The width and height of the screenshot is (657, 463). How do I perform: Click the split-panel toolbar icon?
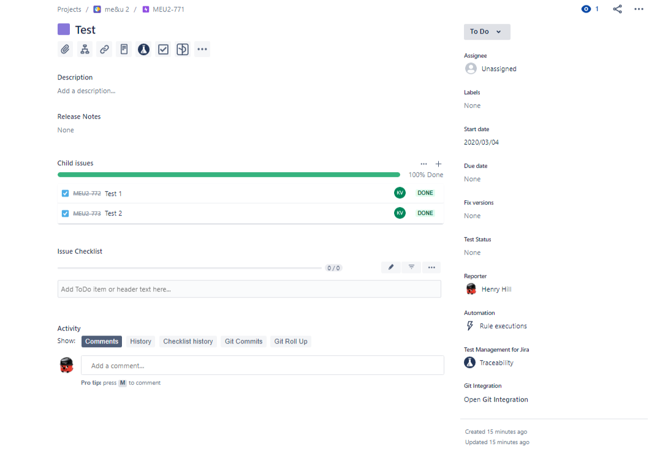coord(183,50)
